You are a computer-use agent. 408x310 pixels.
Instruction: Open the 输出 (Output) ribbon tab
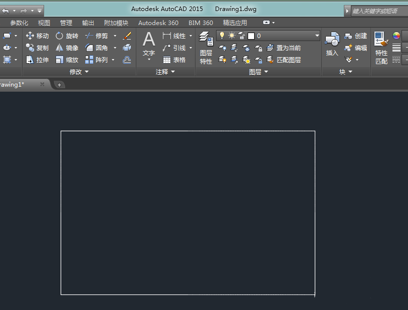(x=88, y=23)
